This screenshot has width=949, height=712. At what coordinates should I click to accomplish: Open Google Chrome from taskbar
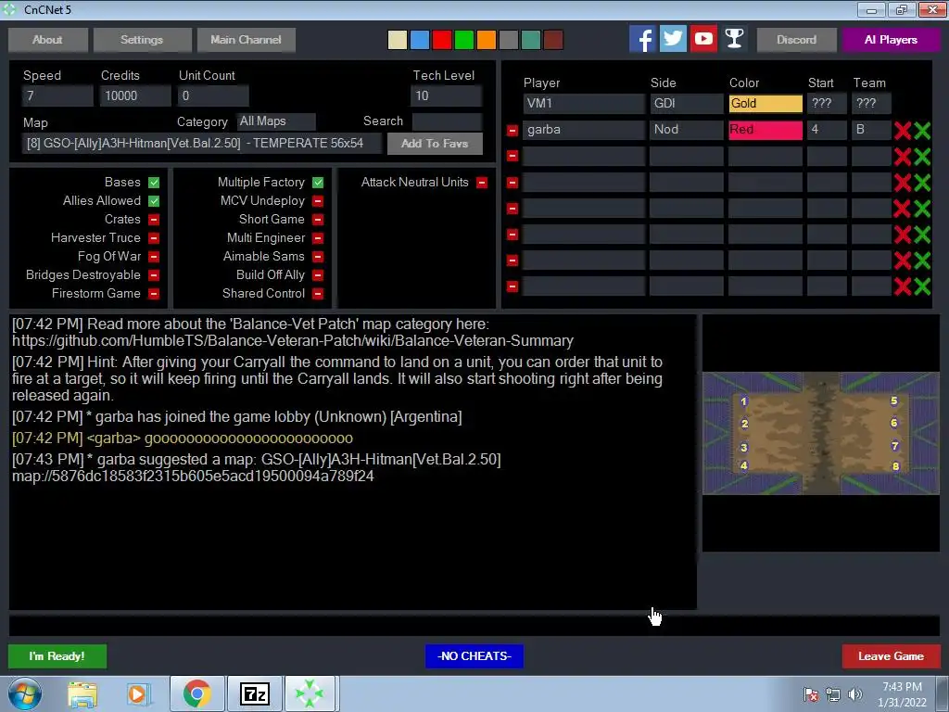click(x=196, y=693)
